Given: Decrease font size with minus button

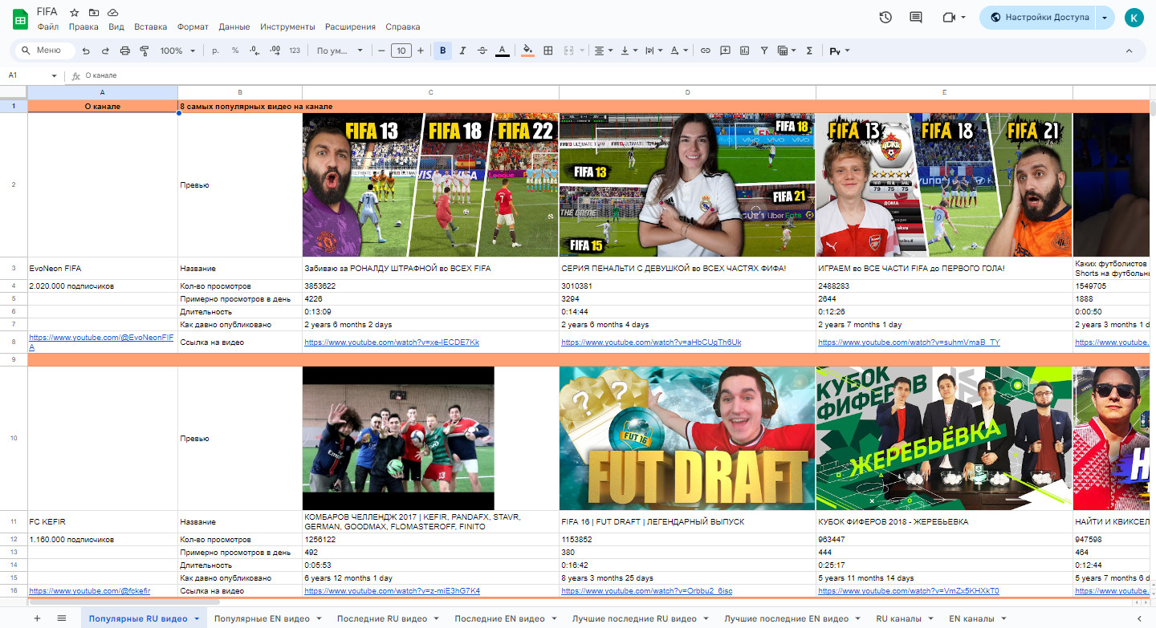Looking at the screenshot, I should [x=381, y=51].
